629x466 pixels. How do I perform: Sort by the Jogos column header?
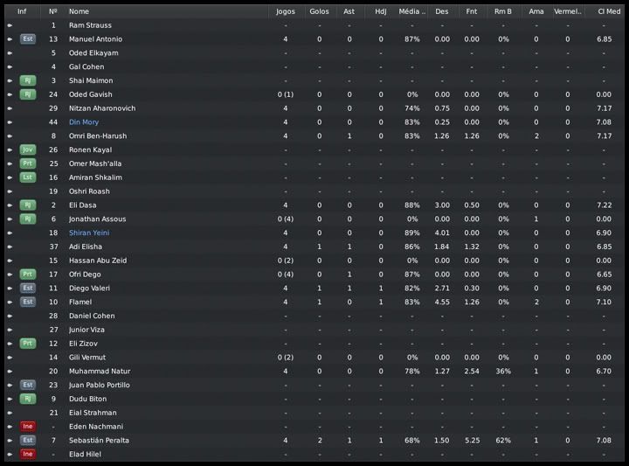pyautogui.click(x=285, y=11)
